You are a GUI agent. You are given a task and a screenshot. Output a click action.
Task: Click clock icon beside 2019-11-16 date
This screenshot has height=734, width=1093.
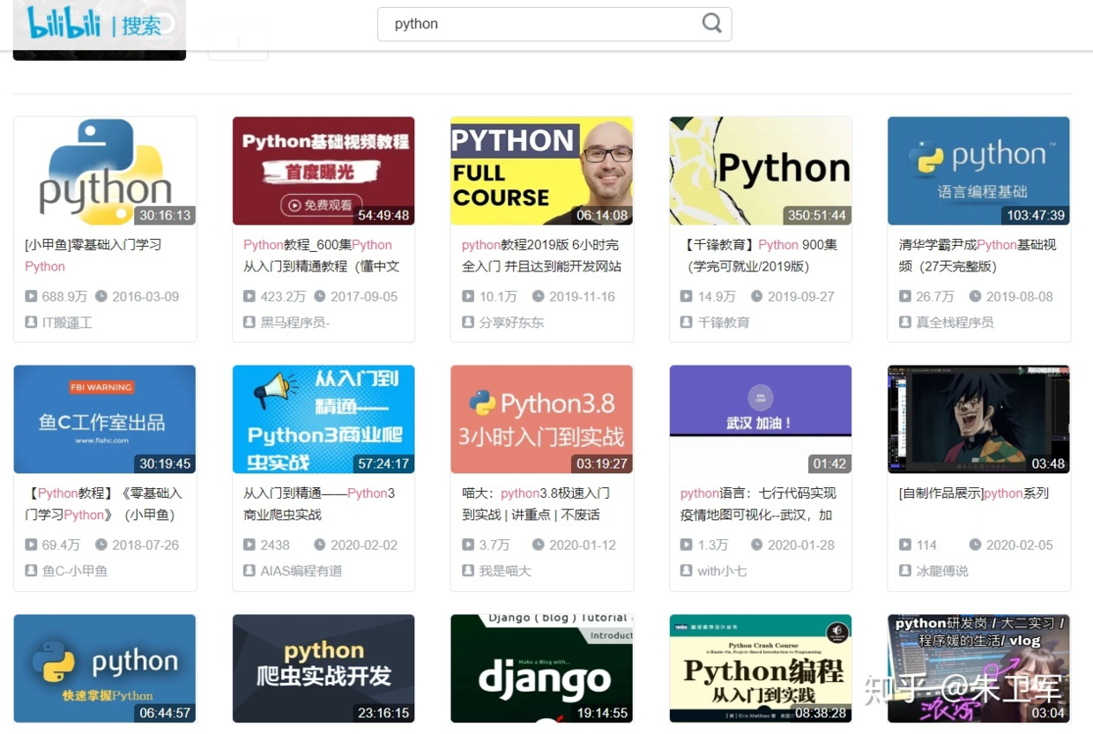coord(537,296)
